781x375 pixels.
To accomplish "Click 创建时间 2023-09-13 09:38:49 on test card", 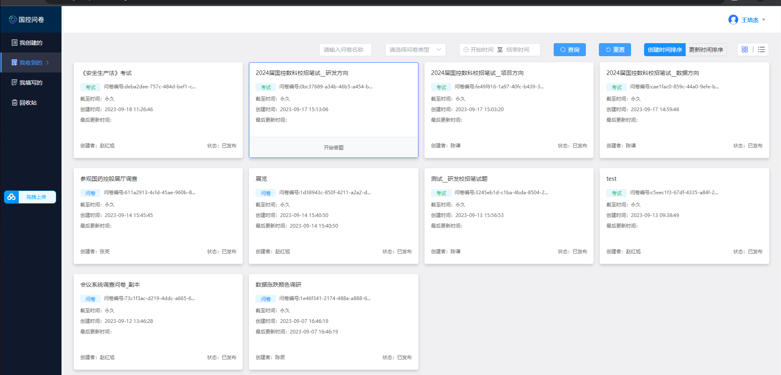I will pyautogui.click(x=642, y=215).
